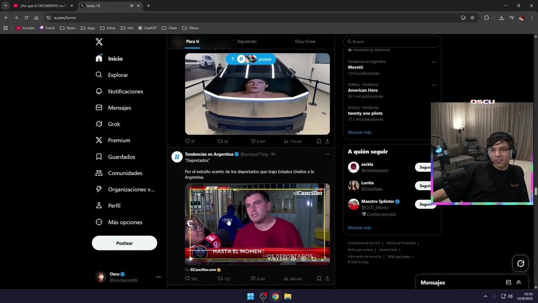The height and width of the screenshot is (303, 538).
Task: Bookmark the Cybertruck post
Action: (x=319, y=141)
